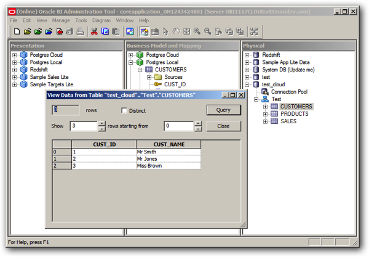The image size is (369, 257).
Task: Click the rows starting from input field
Action: [x=179, y=126]
